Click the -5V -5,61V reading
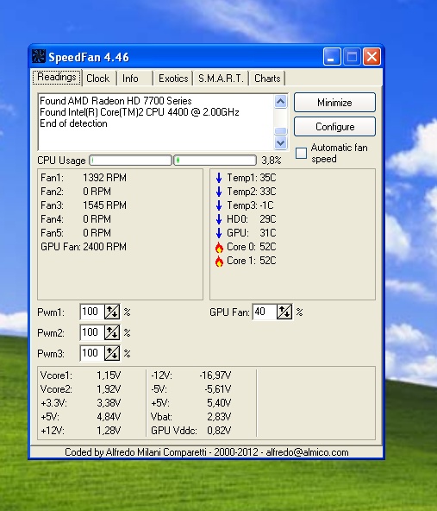Image resolution: width=437 pixels, height=511 pixels. click(191, 389)
